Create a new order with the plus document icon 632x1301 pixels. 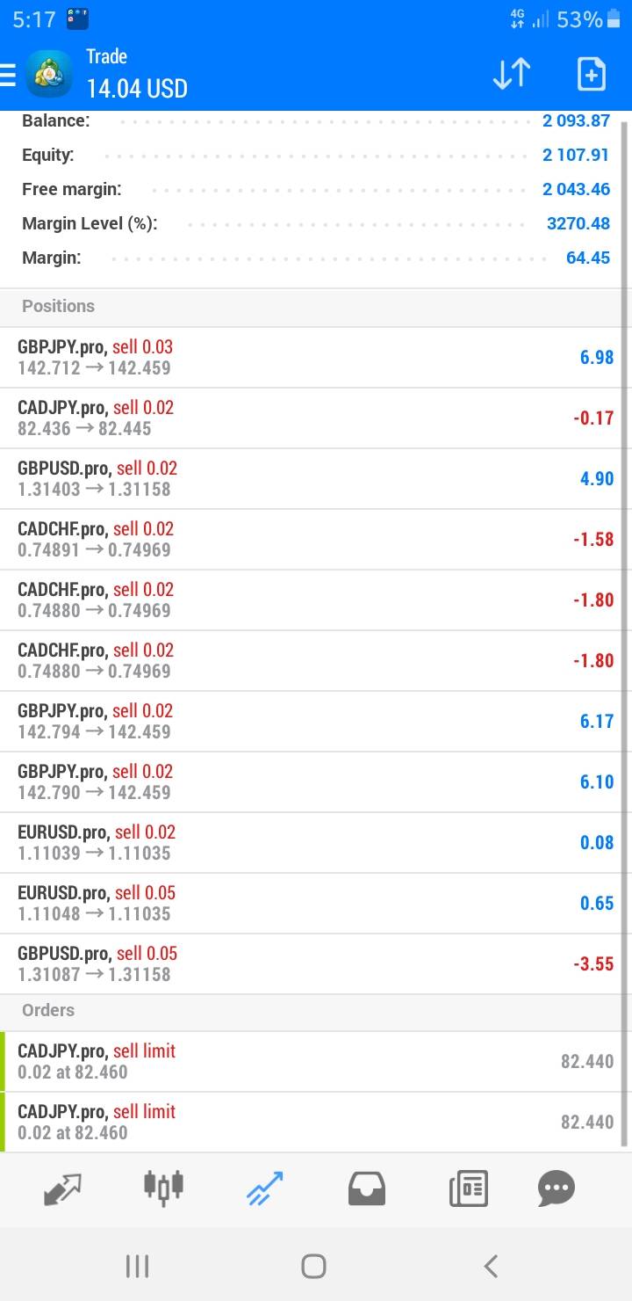coord(591,74)
